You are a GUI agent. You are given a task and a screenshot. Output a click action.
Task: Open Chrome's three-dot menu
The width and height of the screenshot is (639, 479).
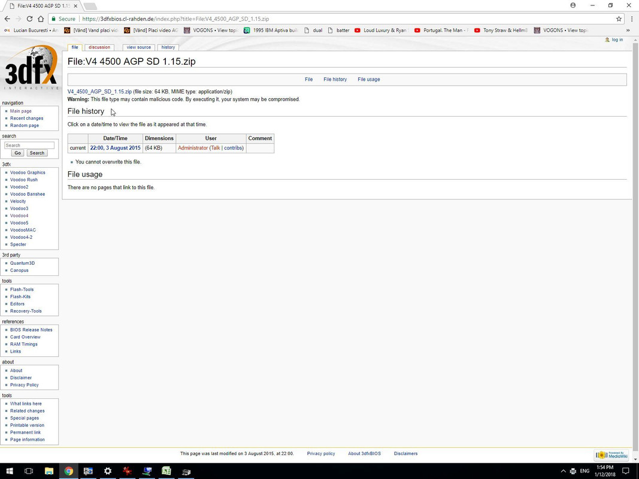[632, 19]
